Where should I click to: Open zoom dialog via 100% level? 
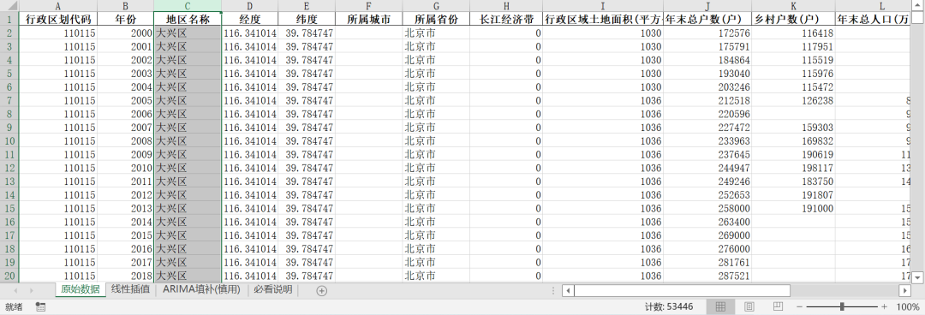click(907, 306)
